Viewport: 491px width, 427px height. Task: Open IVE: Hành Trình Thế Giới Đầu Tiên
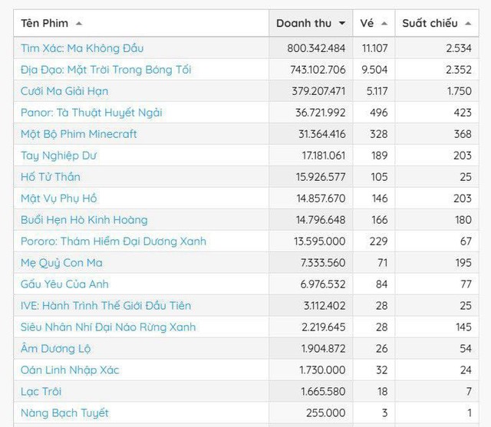pos(106,306)
